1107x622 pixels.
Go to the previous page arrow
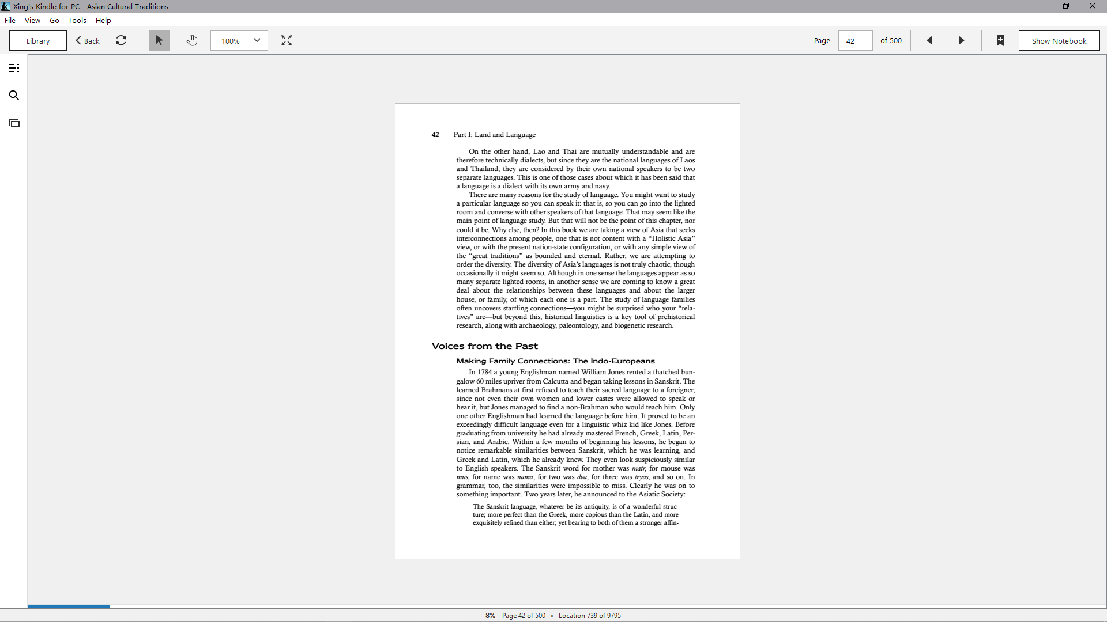929,40
